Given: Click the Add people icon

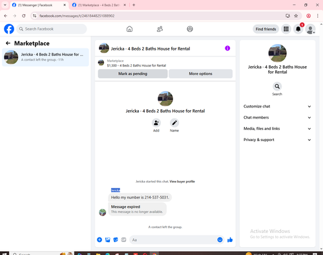Looking at the screenshot, I should (x=156, y=123).
